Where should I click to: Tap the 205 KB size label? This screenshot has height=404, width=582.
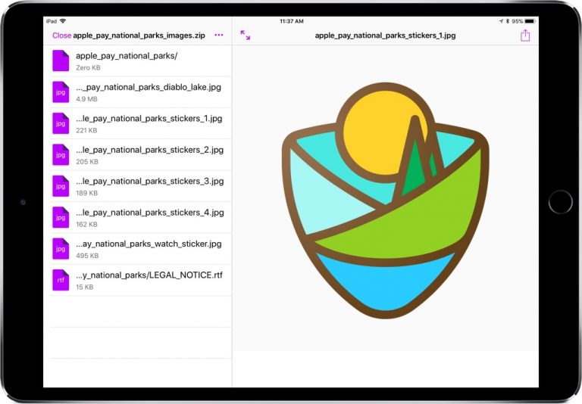(x=87, y=162)
